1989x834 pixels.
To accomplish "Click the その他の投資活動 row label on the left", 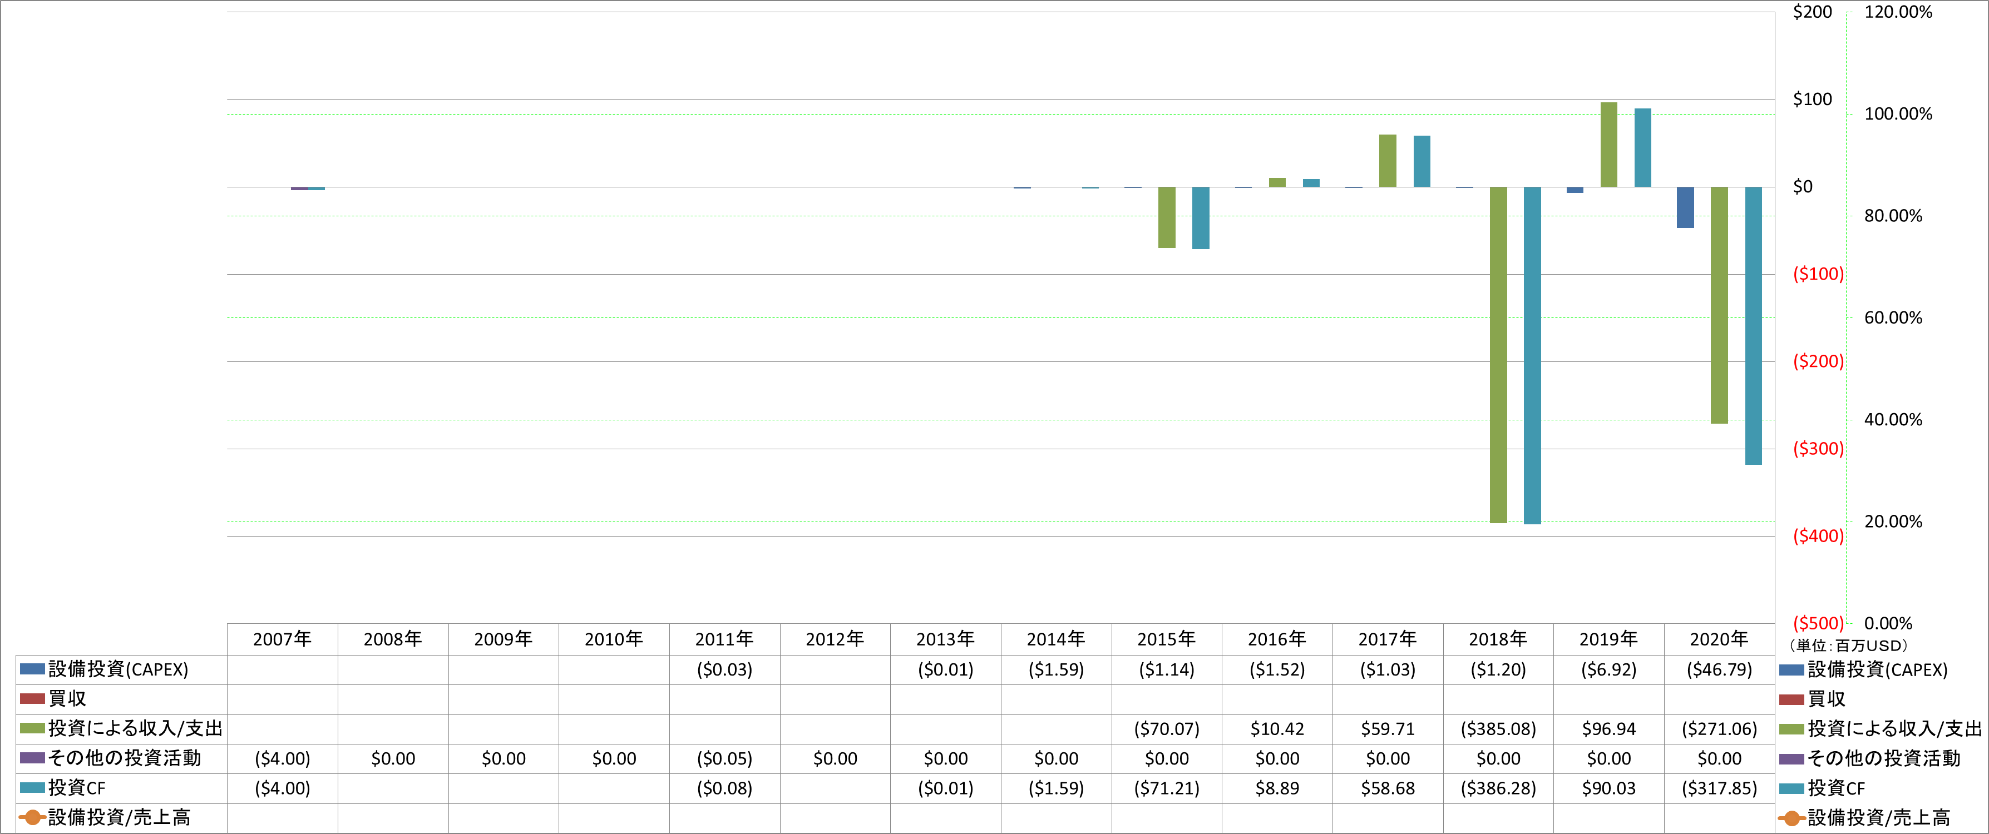I will [x=124, y=758].
